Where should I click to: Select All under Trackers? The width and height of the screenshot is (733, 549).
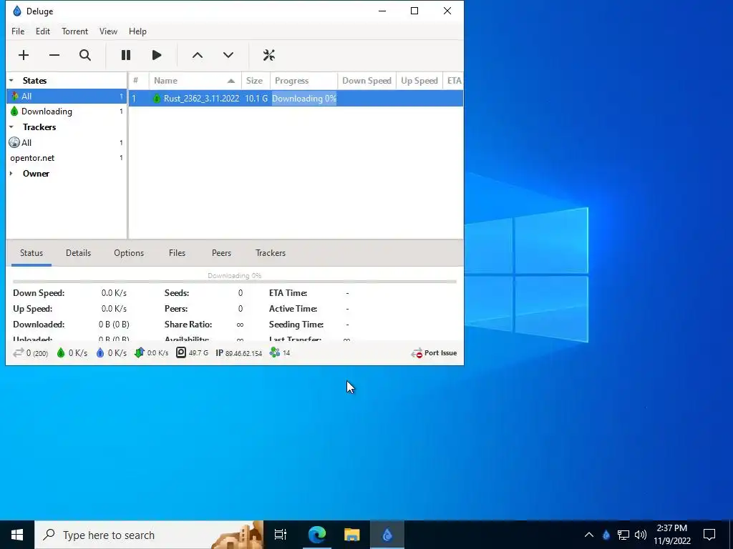click(67, 143)
